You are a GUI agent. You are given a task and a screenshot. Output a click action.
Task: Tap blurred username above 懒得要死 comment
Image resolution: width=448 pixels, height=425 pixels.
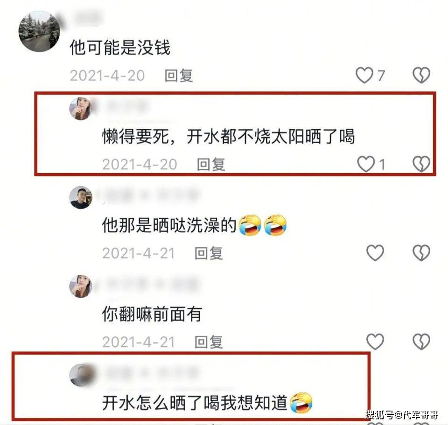(x=127, y=106)
